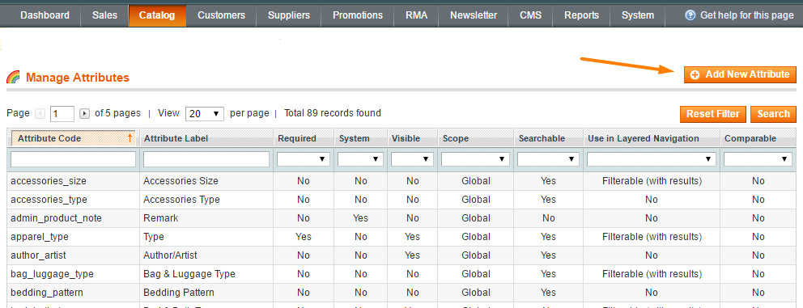Screen dimensions: 803x308
Task: Open the Suppliers menu
Action: [289, 15]
